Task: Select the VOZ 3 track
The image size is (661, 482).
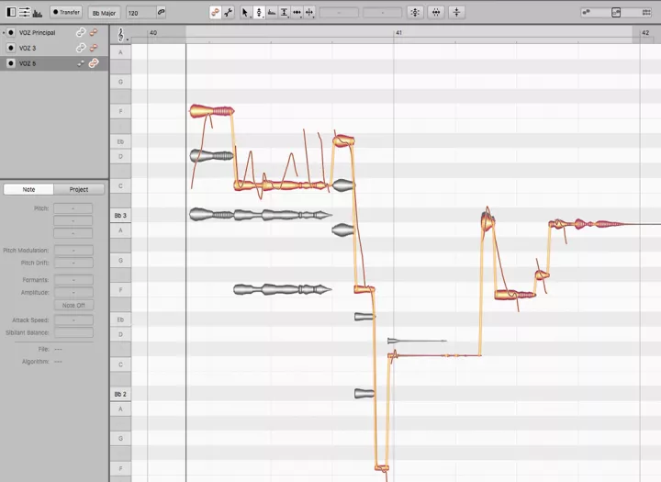Action: pyautogui.click(x=54, y=48)
